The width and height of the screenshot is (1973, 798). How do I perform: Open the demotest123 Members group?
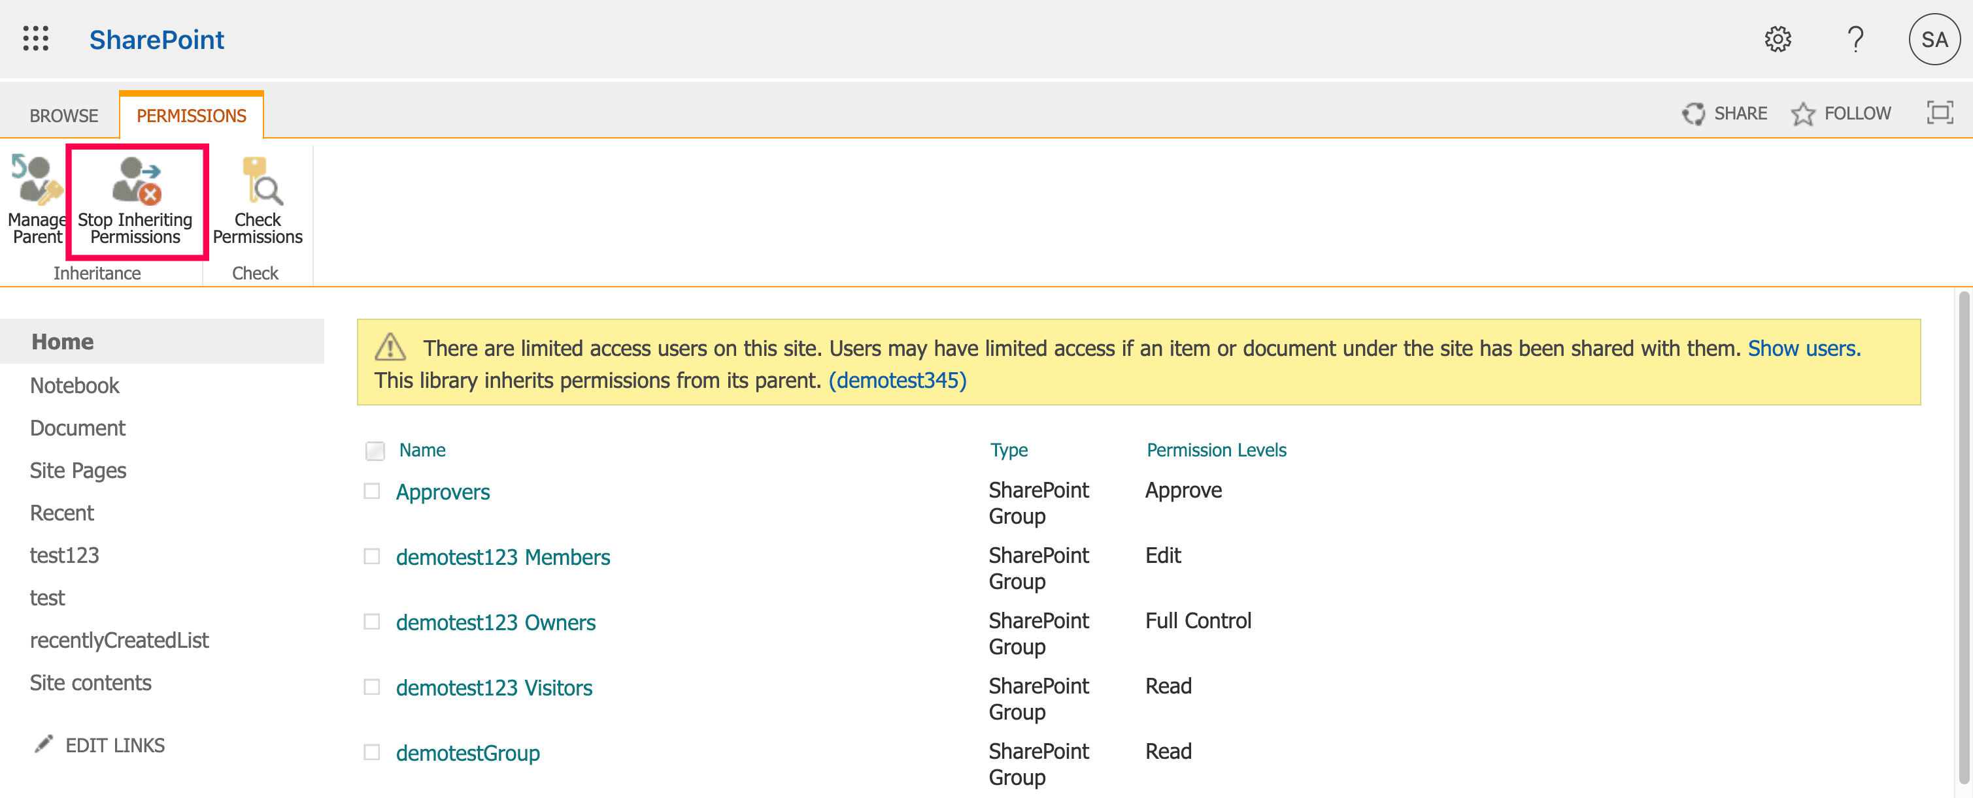click(503, 557)
